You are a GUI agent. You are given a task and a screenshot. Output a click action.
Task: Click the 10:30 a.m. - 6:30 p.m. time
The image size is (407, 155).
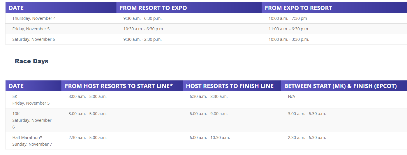[x=143, y=29]
